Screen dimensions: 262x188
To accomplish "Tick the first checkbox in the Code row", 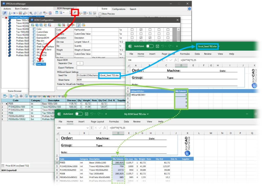I will coord(132,30).
